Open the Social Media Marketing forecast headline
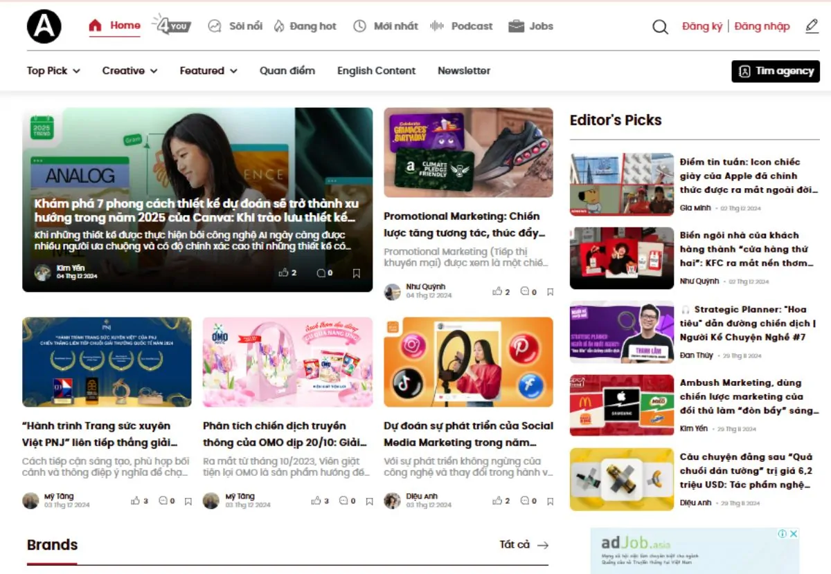Viewport: 831px width, 574px height. [469, 434]
